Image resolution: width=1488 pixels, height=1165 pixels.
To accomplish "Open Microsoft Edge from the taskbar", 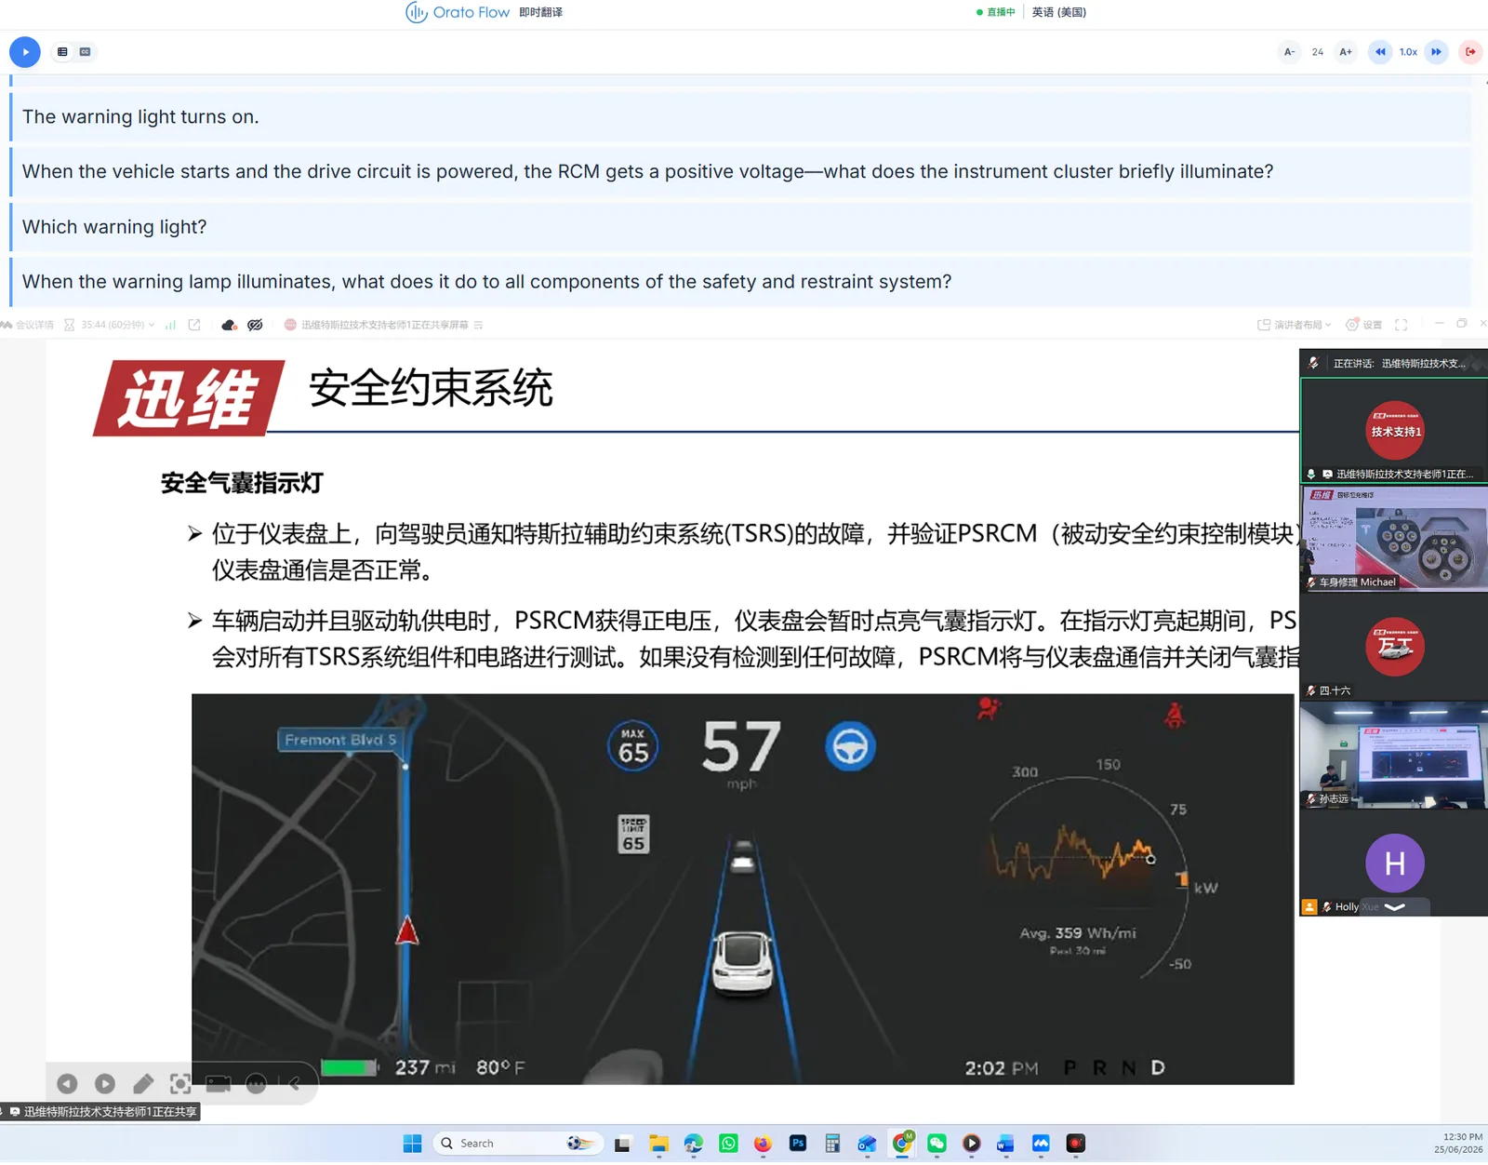I will pyautogui.click(x=693, y=1144).
